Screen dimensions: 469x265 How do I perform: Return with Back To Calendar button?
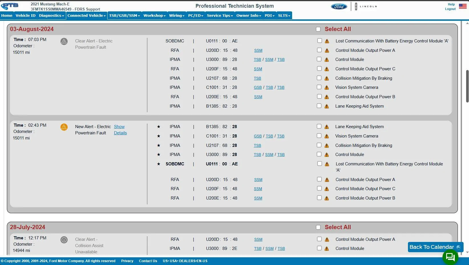435,247
